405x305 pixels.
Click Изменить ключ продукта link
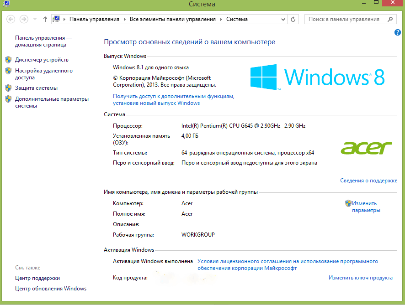(361, 278)
